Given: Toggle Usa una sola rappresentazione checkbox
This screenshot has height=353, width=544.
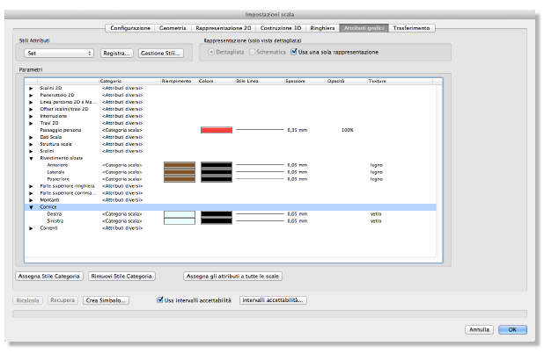Looking at the screenshot, I should point(294,52).
